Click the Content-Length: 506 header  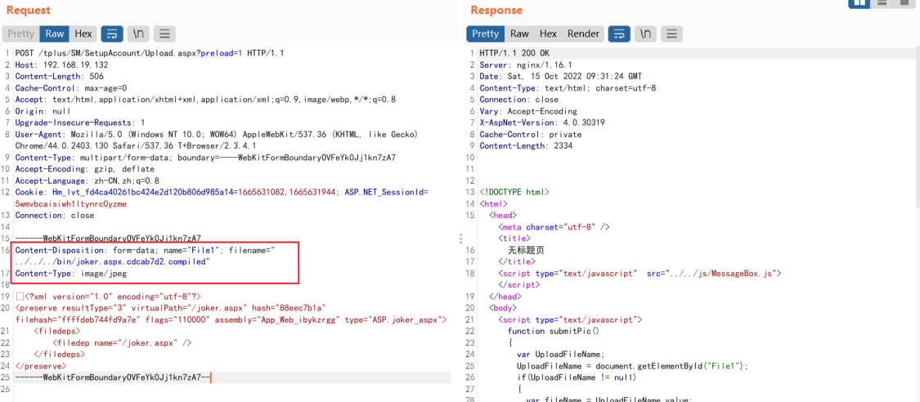tap(59, 76)
